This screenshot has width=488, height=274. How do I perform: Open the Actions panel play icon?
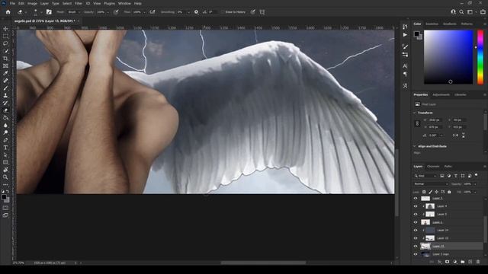click(x=405, y=35)
